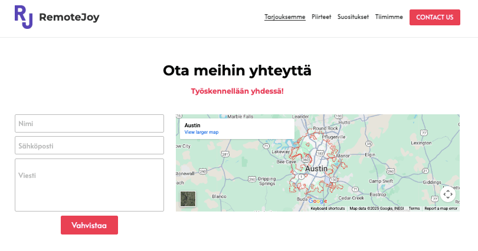Click the Round Rock label on map
478x251 pixels.
click(x=325, y=128)
